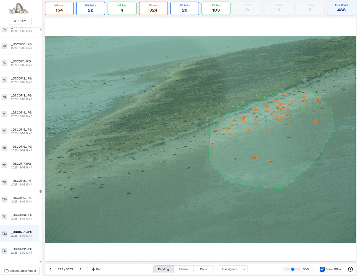The image size is (357, 276).
Task: Click the Total Count badge
Action: [x=341, y=9]
